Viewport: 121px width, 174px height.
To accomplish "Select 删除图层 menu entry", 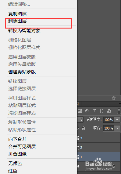I will point(17,21).
